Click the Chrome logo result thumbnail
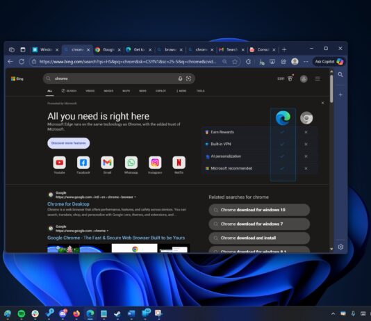This screenshot has height=321, width=371. pos(134,248)
